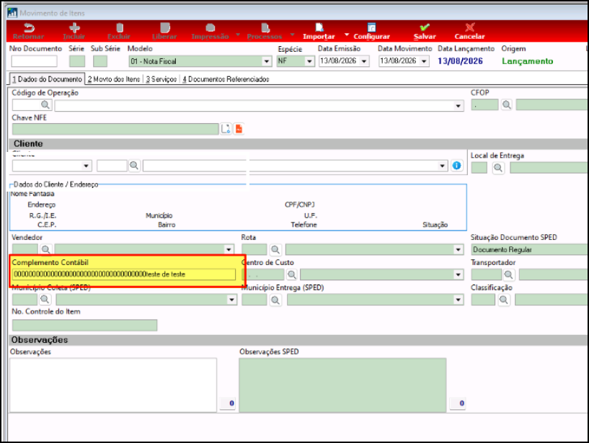Search Vendedor with magnifier icon
589x443 pixels.
46,249
